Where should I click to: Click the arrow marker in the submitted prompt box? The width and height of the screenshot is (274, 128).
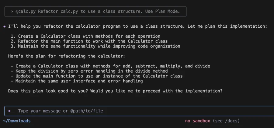point(12,12)
